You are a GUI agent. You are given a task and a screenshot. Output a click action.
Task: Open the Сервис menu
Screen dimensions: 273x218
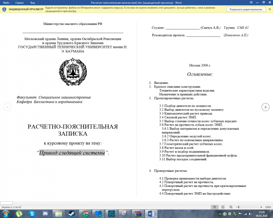coord(20,2)
